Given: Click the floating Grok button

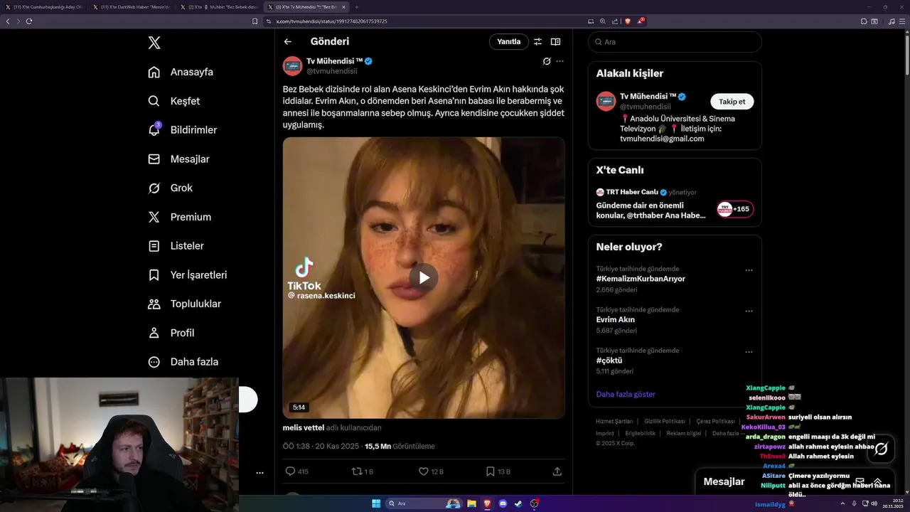Looking at the screenshot, I should 881,449.
